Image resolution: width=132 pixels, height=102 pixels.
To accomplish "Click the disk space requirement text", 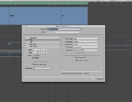I will [x=76, y=73].
